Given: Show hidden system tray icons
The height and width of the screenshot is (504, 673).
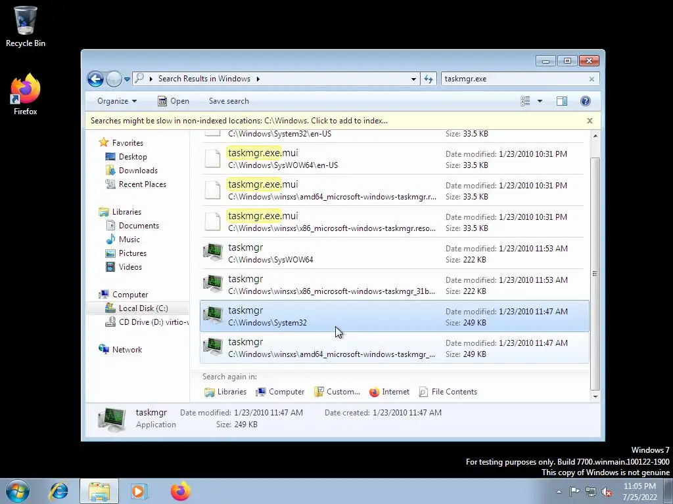Looking at the screenshot, I should point(559,492).
